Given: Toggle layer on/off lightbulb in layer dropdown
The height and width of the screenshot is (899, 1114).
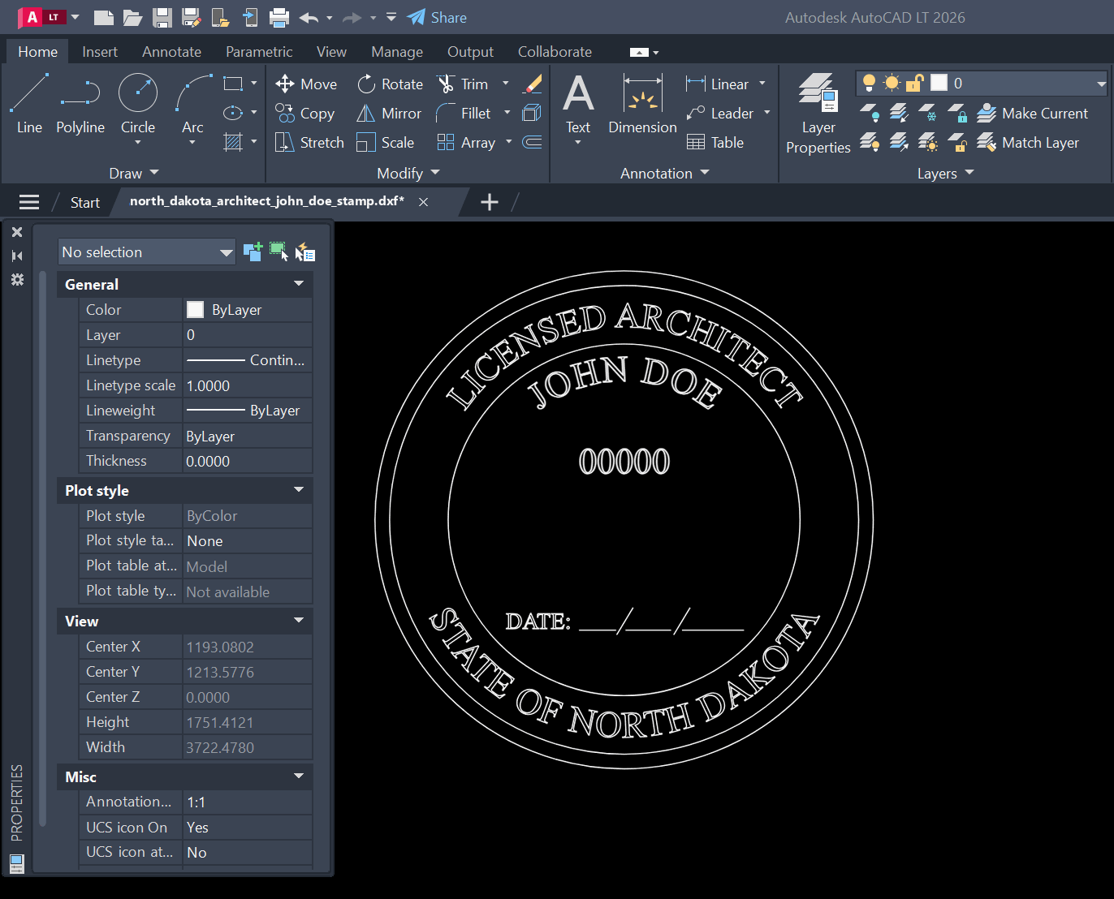Looking at the screenshot, I should coord(869,83).
